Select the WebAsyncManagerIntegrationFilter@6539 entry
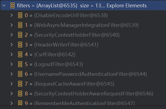 click(86, 25)
